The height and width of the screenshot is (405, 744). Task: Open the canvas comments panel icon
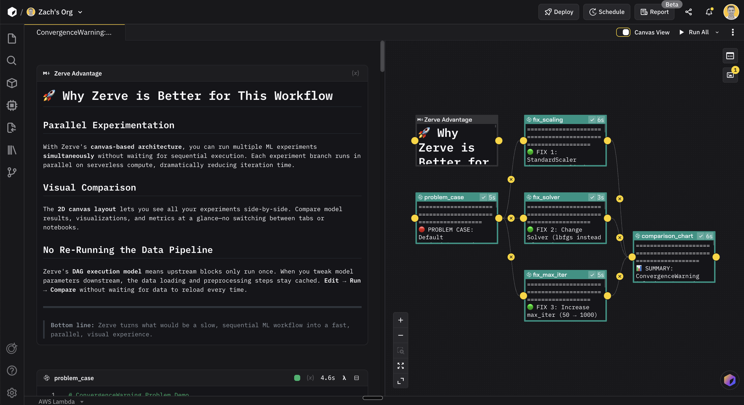pos(730,56)
